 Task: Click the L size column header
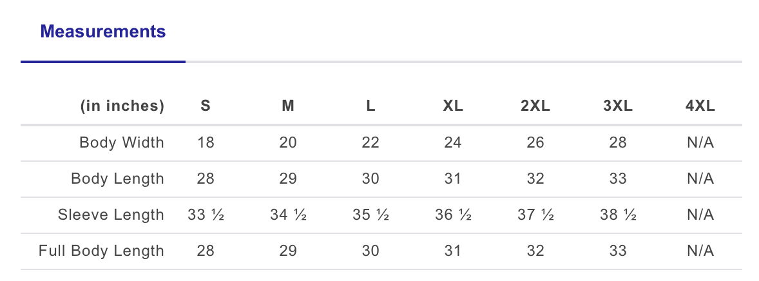coord(370,106)
